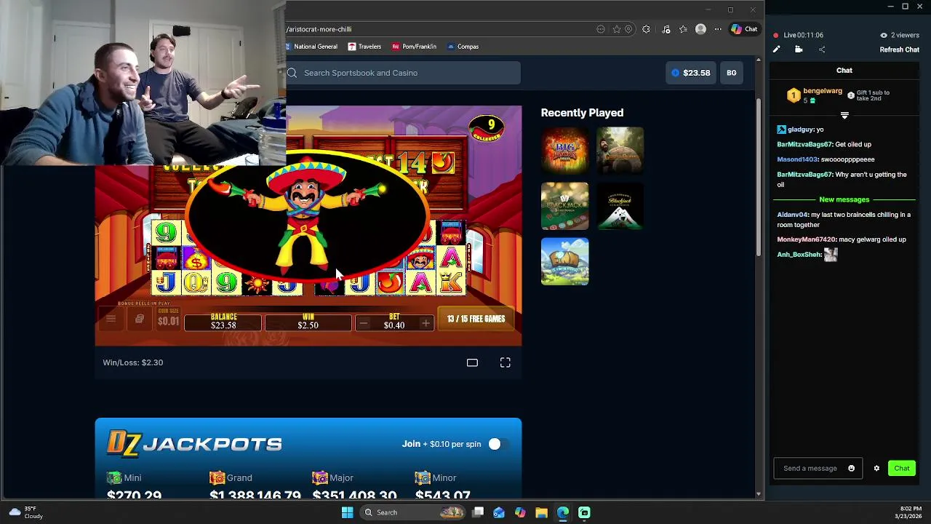Click the Win/Loss: $2.30 text
The width and height of the screenshot is (931, 524).
tap(132, 362)
